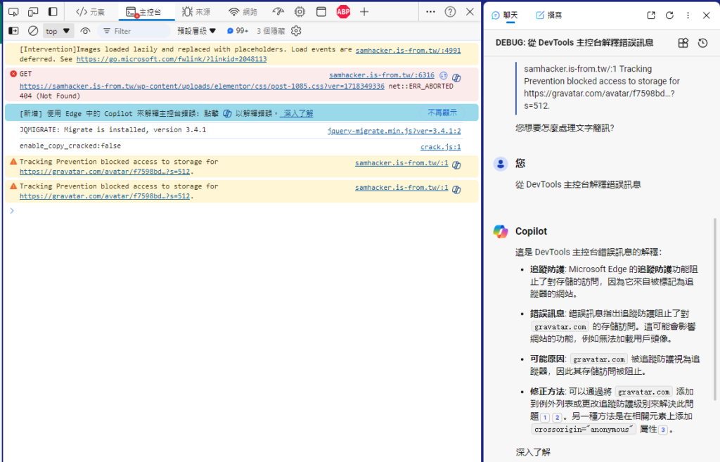This screenshot has width=720, height=462.
Task: Open the 99+ issues counter
Action: [x=238, y=31]
